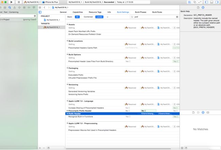Open the Symbol navigator
Screen dimensions: 221x150
tap(5, 7)
